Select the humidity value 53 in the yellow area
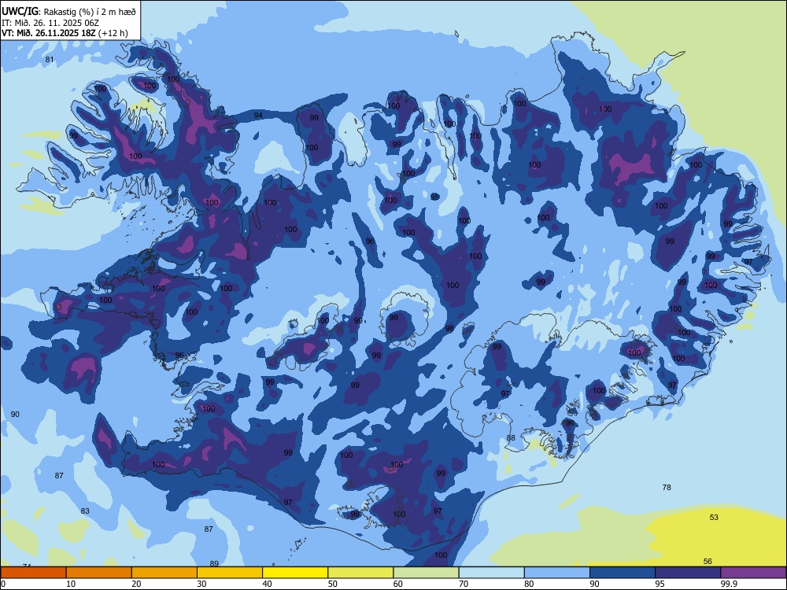This screenshot has height=590, width=787. click(714, 518)
